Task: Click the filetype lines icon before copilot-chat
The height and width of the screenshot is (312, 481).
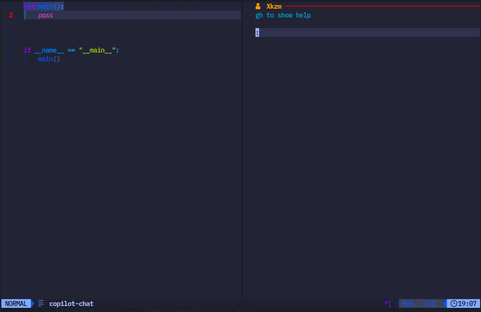Action: 41,304
